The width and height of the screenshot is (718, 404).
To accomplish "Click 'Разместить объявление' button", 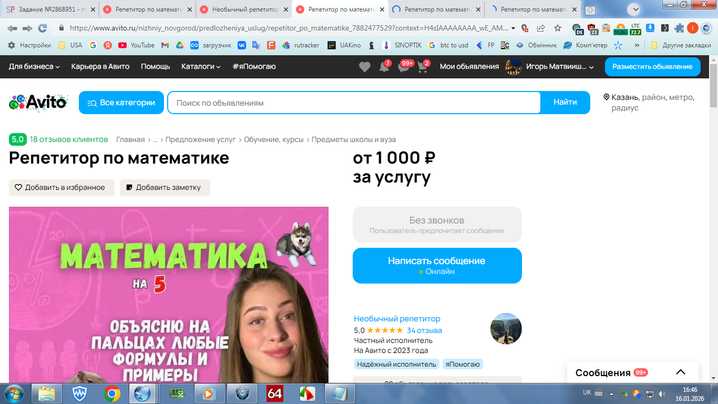I will 652,67.
